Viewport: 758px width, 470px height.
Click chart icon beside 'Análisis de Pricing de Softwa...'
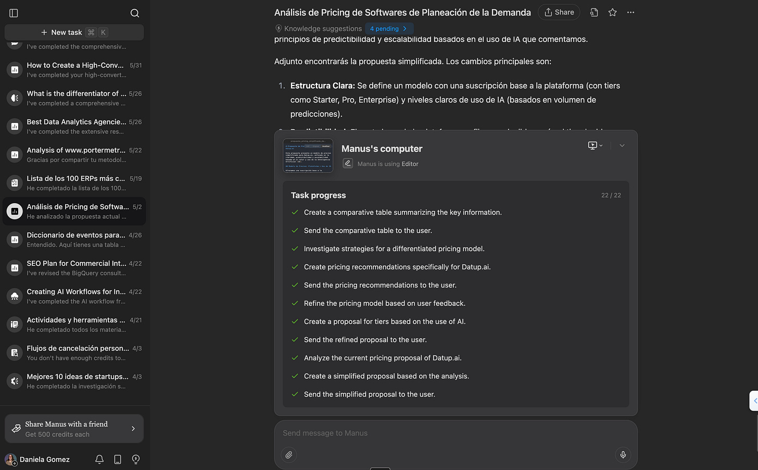(15, 211)
